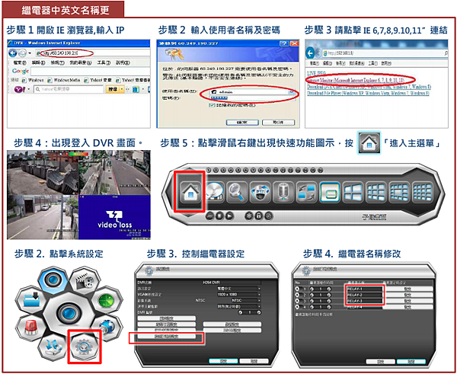
Task: Open 編輯 menu in DVR Internet Explorer
Action: [x=38, y=62]
